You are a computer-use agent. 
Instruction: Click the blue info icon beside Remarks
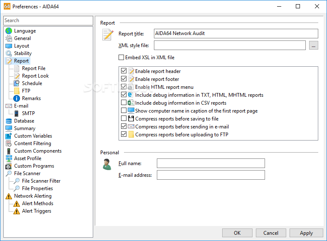[x=17, y=98]
